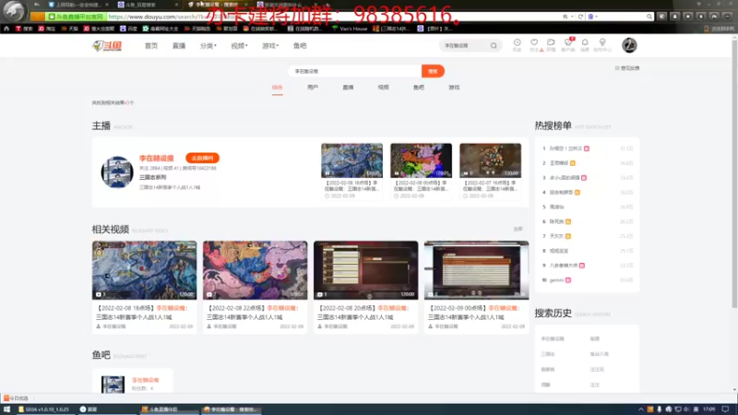Open hot search rank 5 entry
738x415 pixels.
[557, 207]
